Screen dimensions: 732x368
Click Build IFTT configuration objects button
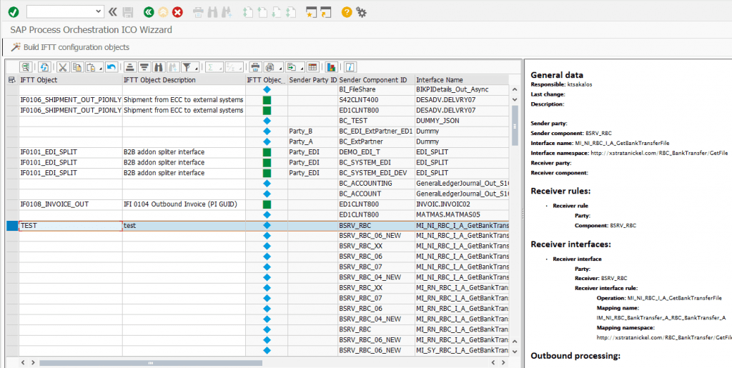[71, 47]
